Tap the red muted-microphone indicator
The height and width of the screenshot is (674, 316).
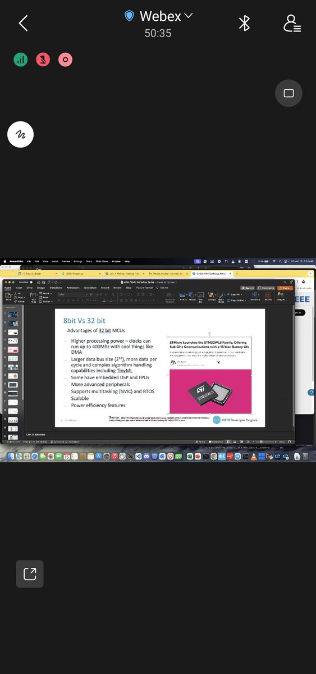tap(43, 59)
